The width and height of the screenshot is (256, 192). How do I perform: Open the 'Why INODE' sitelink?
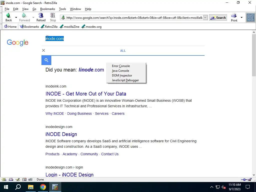click(x=55, y=113)
